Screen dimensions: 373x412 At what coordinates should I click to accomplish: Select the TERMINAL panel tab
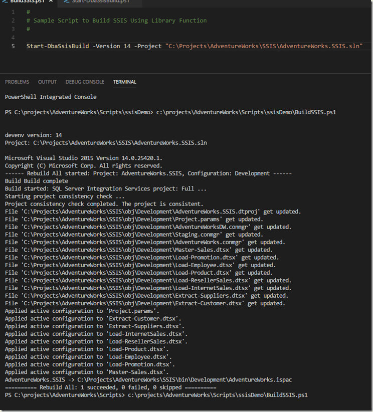coord(125,82)
